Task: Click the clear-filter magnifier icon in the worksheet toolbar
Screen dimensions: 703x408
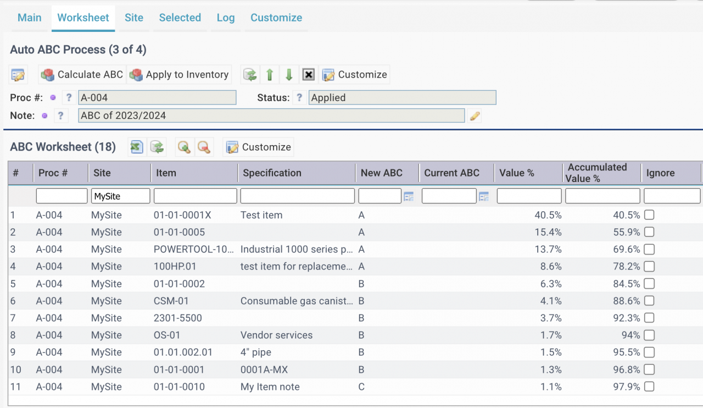Action: [x=204, y=147]
